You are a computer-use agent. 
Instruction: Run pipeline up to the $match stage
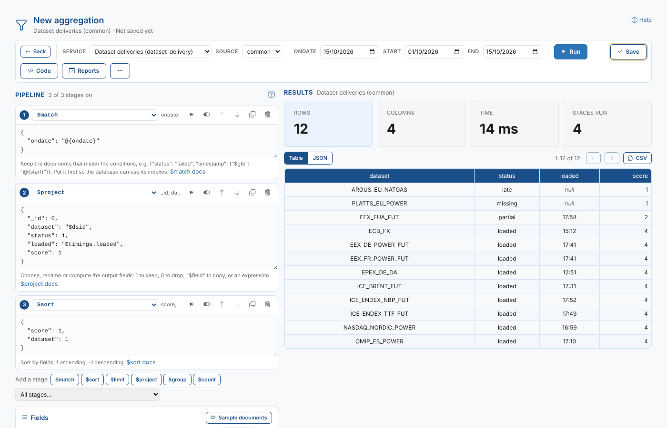coord(192,115)
